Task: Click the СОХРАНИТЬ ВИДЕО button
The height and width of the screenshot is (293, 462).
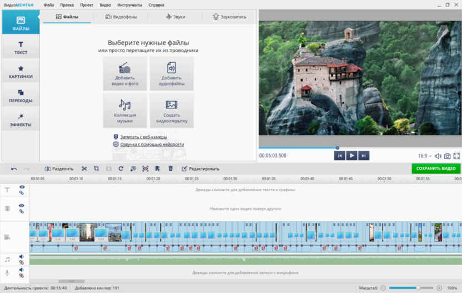Action: tap(436, 168)
